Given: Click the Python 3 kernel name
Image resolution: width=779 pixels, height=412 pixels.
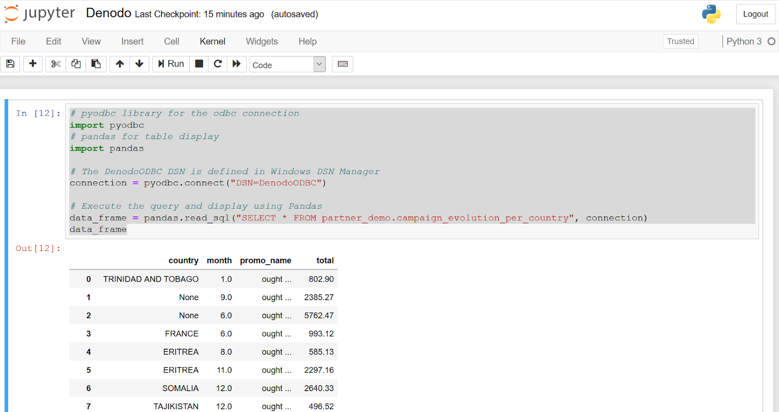Looking at the screenshot, I should tap(744, 41).
